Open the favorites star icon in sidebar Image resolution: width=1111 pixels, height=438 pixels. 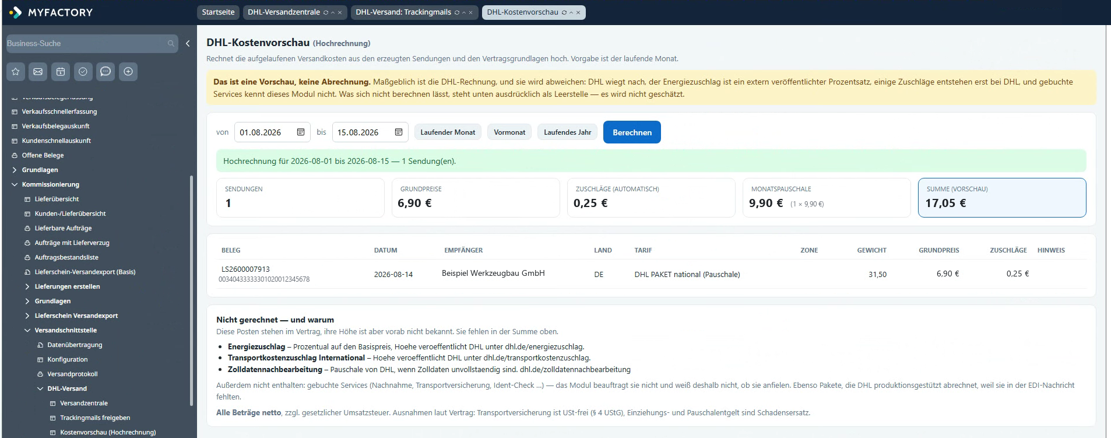pos(16,72)
